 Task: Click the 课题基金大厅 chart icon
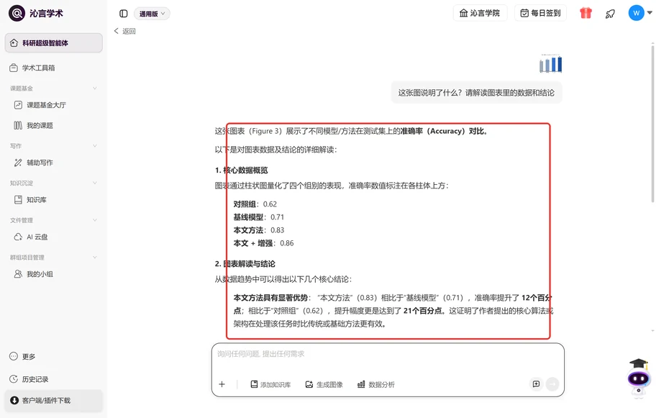pos(18,105)
